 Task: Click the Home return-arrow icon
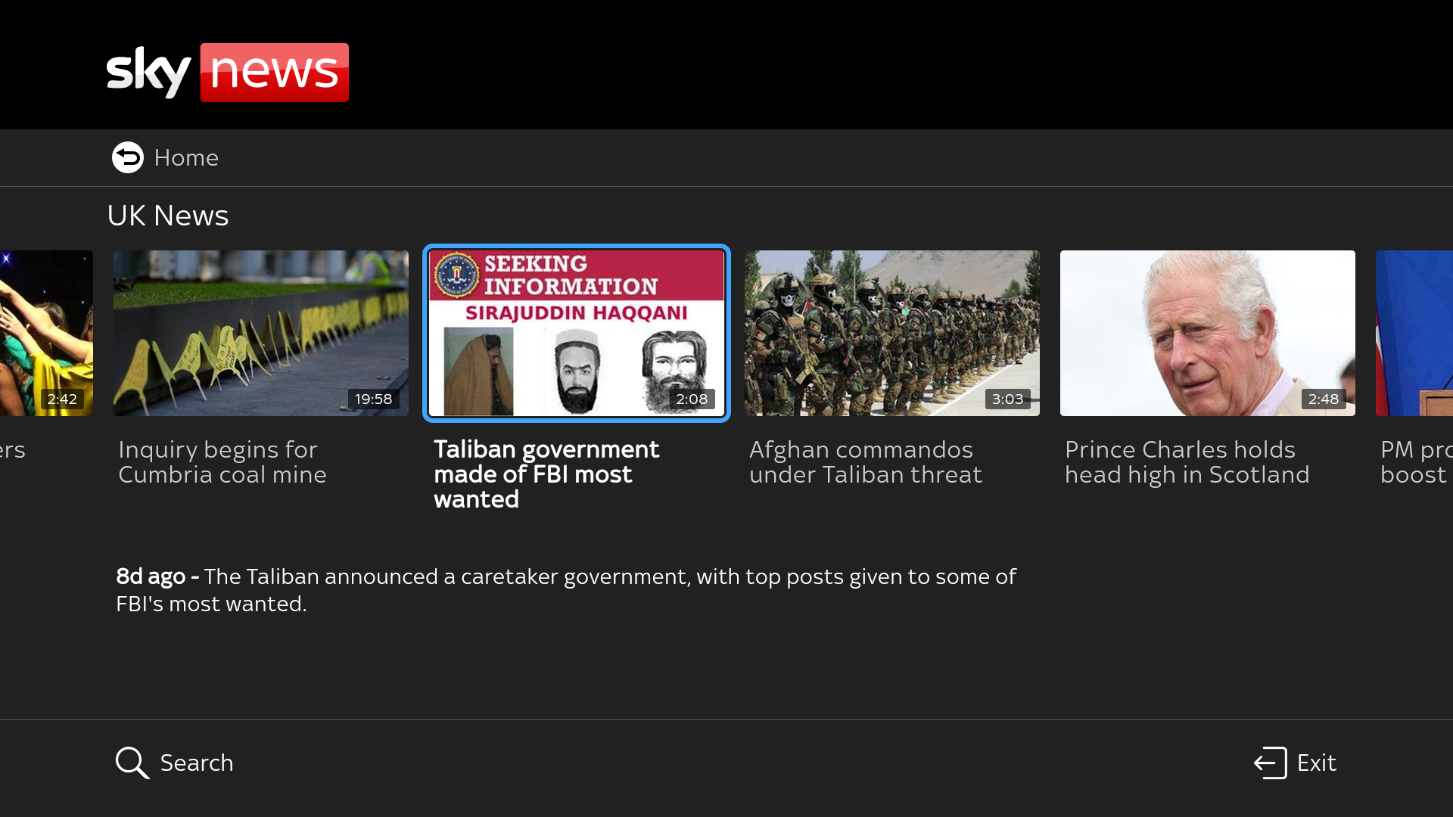coord(127,157)
